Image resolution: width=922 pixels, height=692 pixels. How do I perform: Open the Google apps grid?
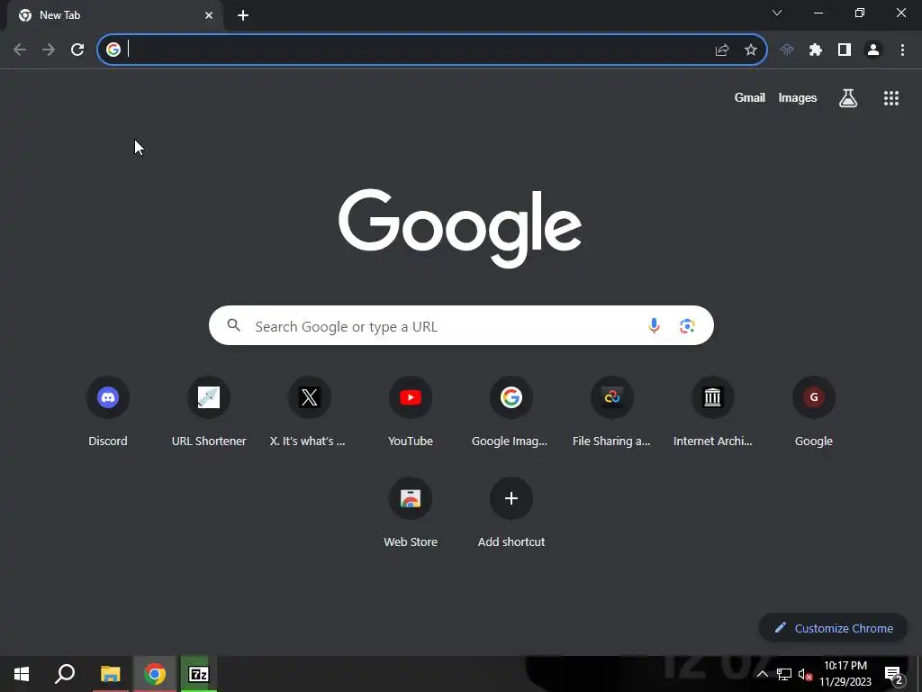891,97
